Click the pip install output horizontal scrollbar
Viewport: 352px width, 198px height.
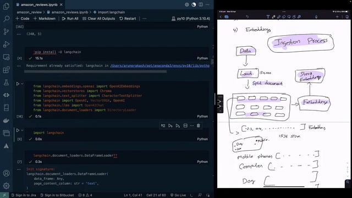(x=95, y=71)
